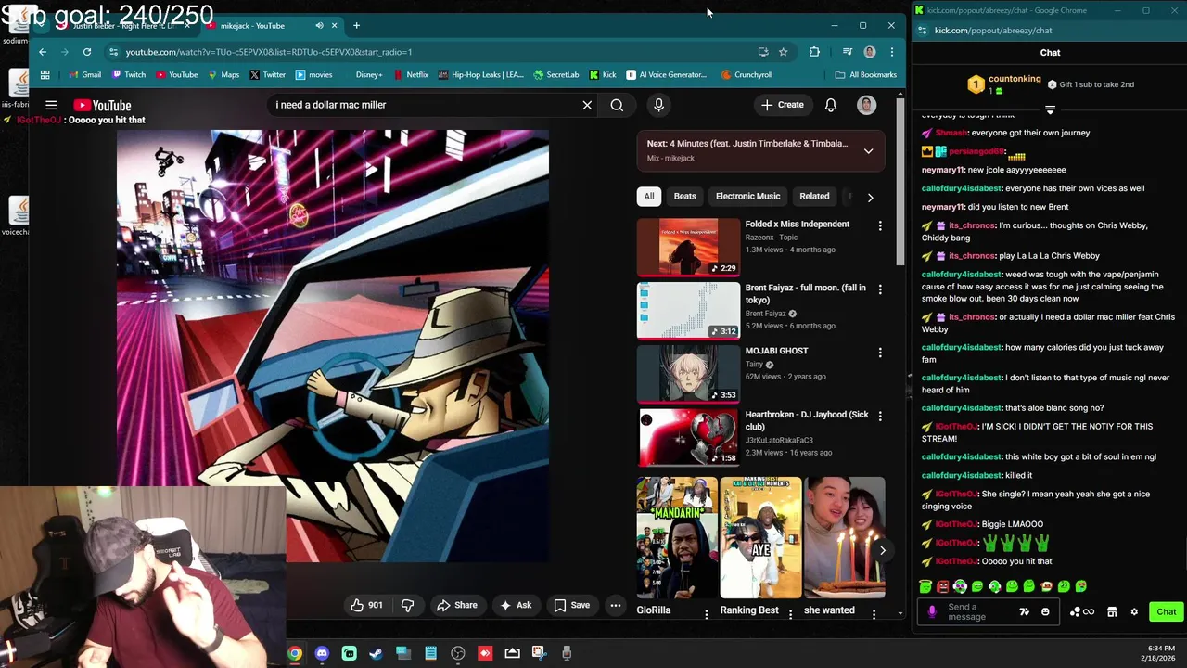This screenshot has width=1187, height=668.
Task: Open the Twitch bookmark
Action: 129,75
